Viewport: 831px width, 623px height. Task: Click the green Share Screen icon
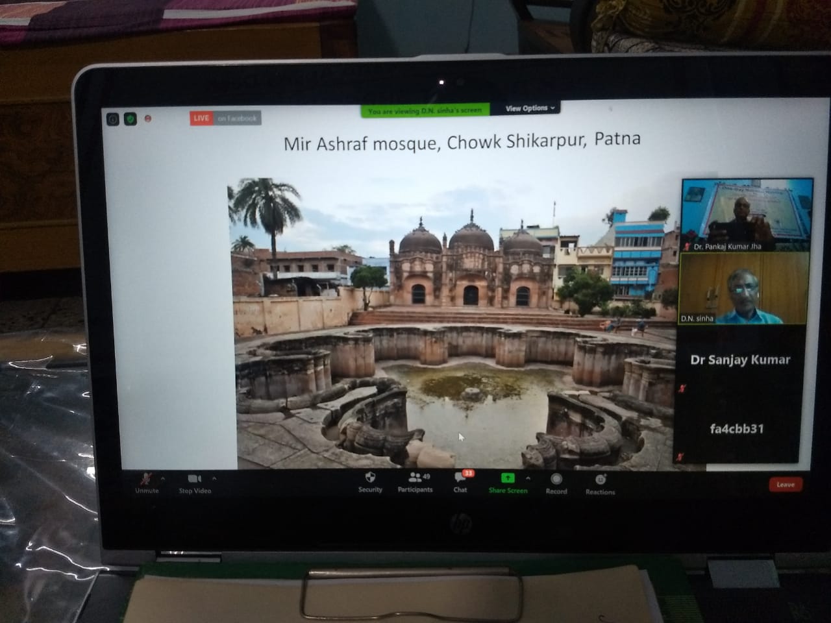coord(507,478)
